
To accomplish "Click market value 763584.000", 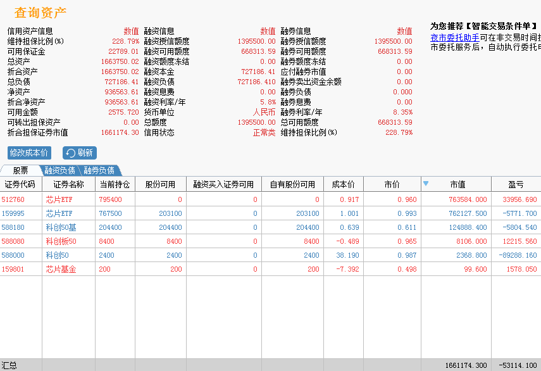I will (x=468, y=199).
